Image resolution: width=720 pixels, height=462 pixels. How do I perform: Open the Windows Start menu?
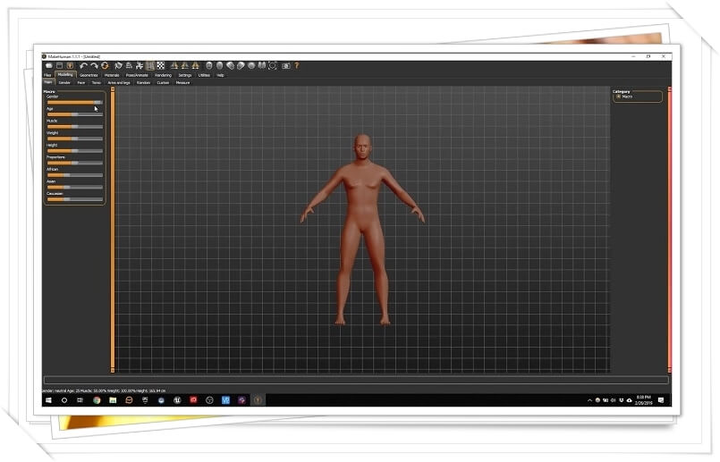pyautogui.click(x=48, y=399)
